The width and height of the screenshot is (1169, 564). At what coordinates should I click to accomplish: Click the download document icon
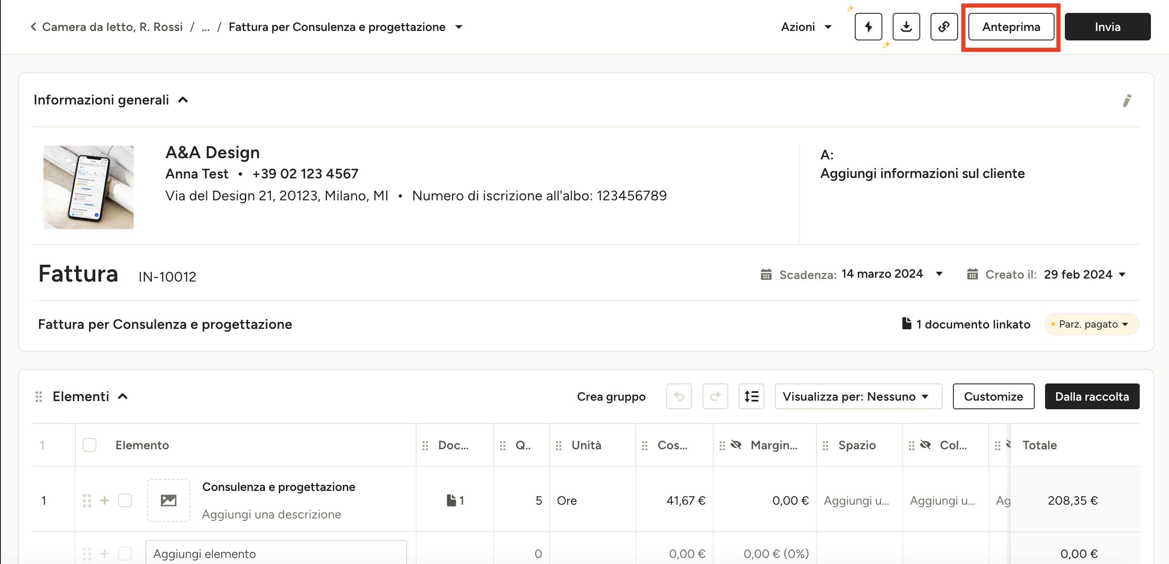(x=906, y=27)
